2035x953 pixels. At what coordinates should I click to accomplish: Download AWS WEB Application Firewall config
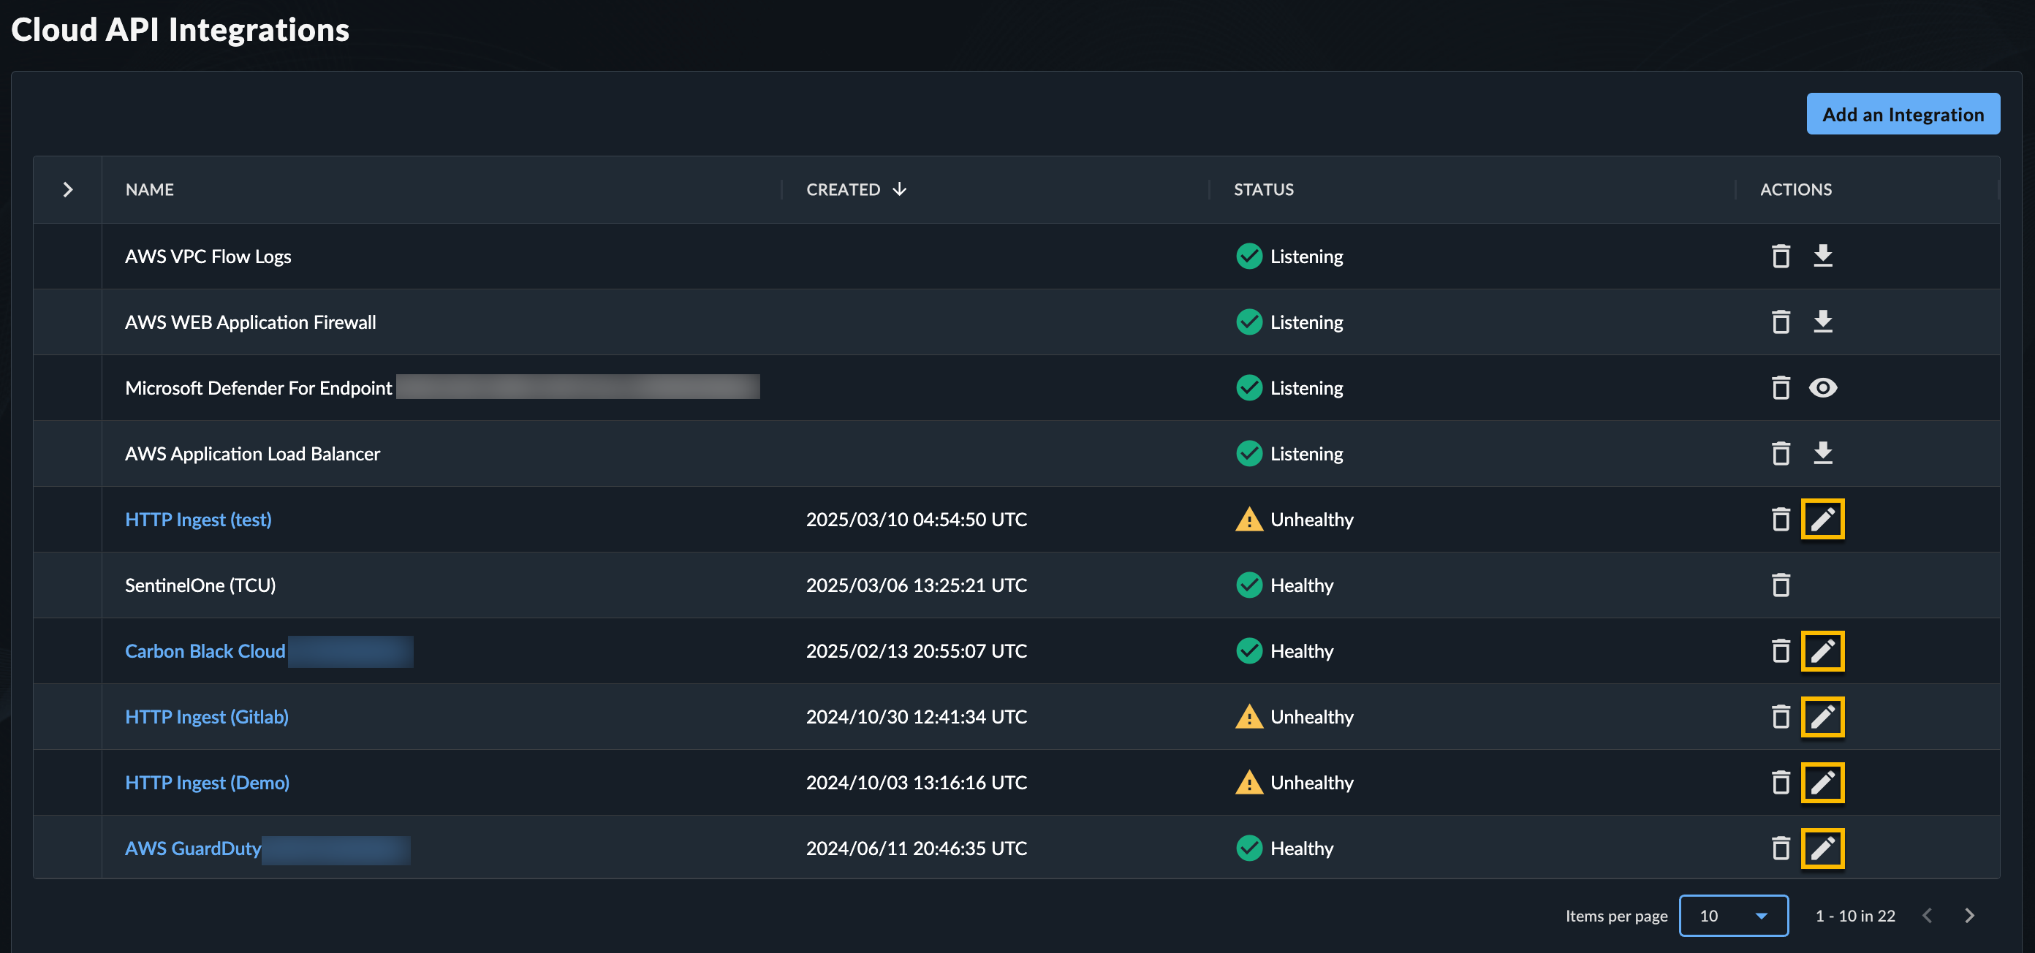click(1822, 322)
